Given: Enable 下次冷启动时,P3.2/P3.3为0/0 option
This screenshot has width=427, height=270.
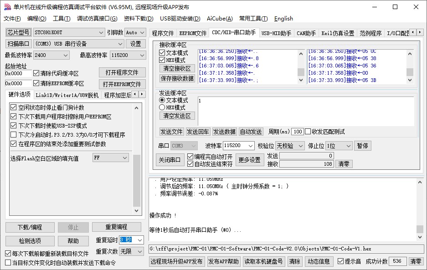Looking at the screenshot, I should [x=13, y=134].
